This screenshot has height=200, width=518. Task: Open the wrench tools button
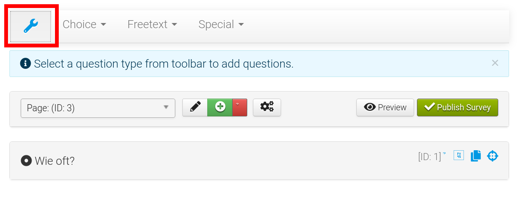(31, 26)
